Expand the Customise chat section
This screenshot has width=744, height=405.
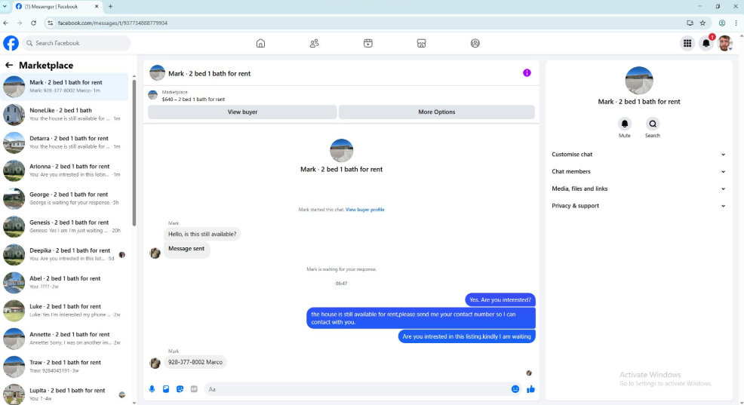638,155
